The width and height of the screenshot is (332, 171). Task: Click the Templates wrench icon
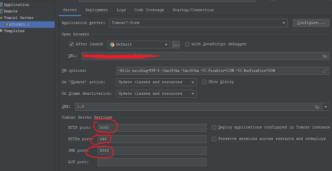2,31
